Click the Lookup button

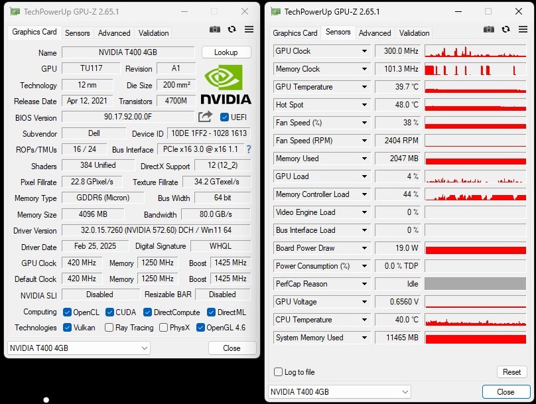[x=226, y=52]
